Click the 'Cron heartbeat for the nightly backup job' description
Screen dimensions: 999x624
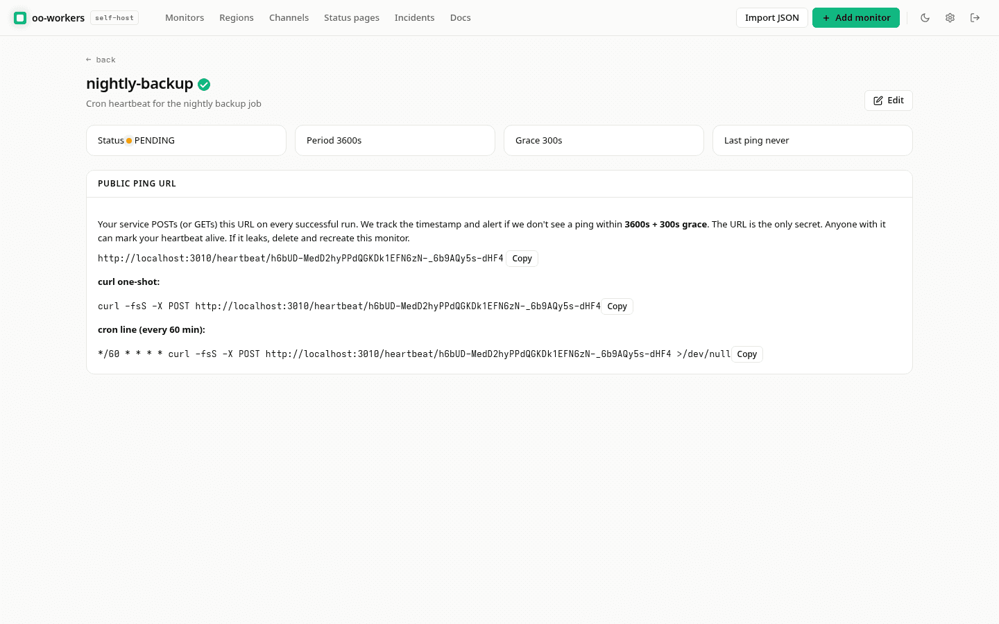173,104
